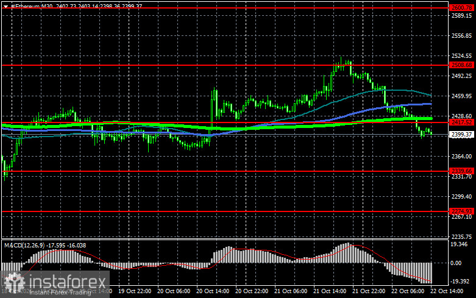Click the 20 Oct 22:00 time label
The image size is (476, 298).
pyautogui.click(x=252, y=291)
